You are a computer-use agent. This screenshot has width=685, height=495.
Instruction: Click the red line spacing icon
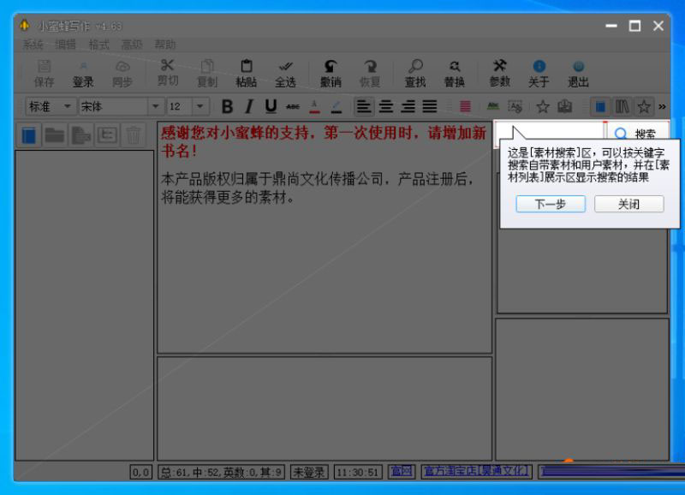tap(465, 106)
